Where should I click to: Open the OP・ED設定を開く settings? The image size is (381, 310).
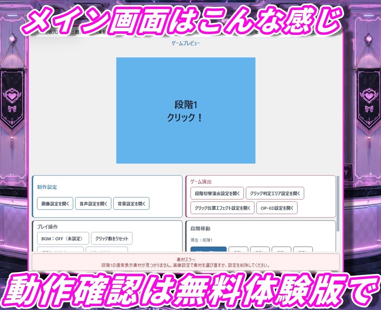277,208
